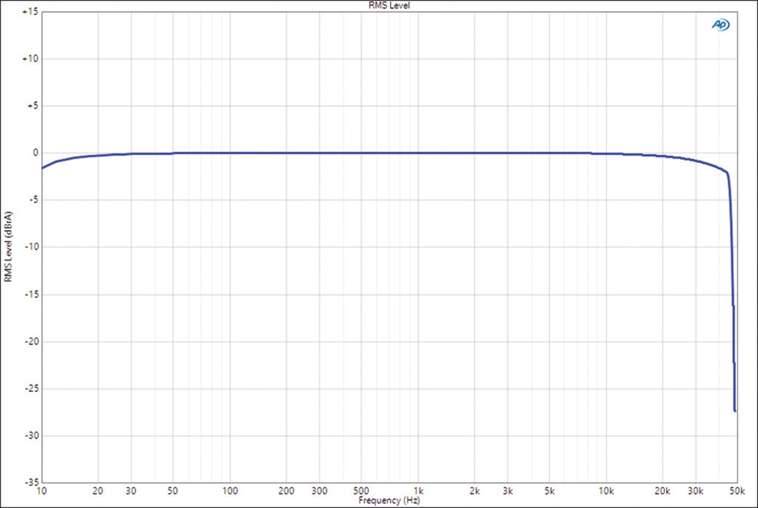758x508 pixels.
Task: Select the +15 y-axis tick label
Action: [30, 12]
